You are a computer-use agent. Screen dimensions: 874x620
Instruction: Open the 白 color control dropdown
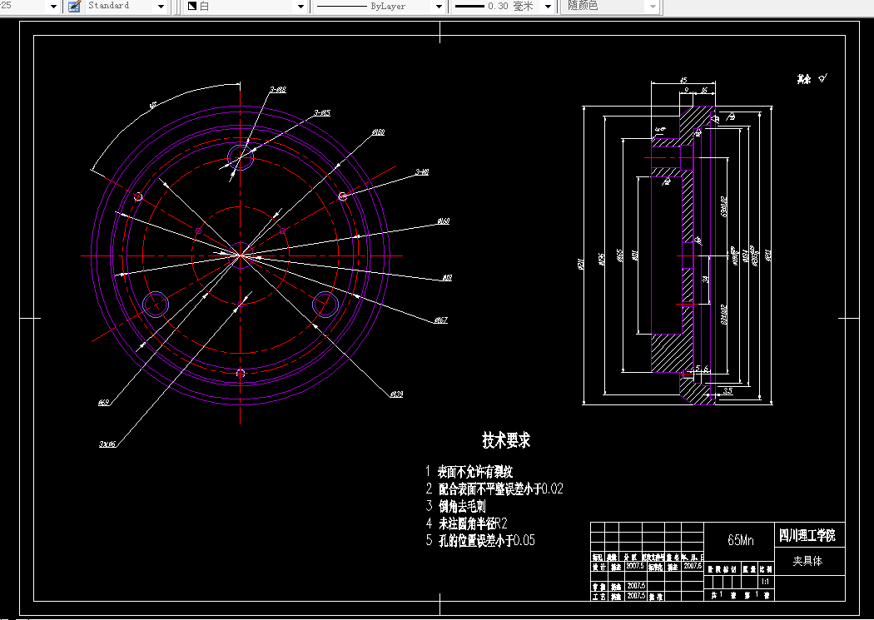pyautogui.click(x=300, y=6)
